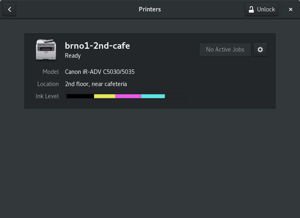Viewport: 300px width, 218px height.
Task: Open No Active Jobs button
Action: tap(225, 50)
